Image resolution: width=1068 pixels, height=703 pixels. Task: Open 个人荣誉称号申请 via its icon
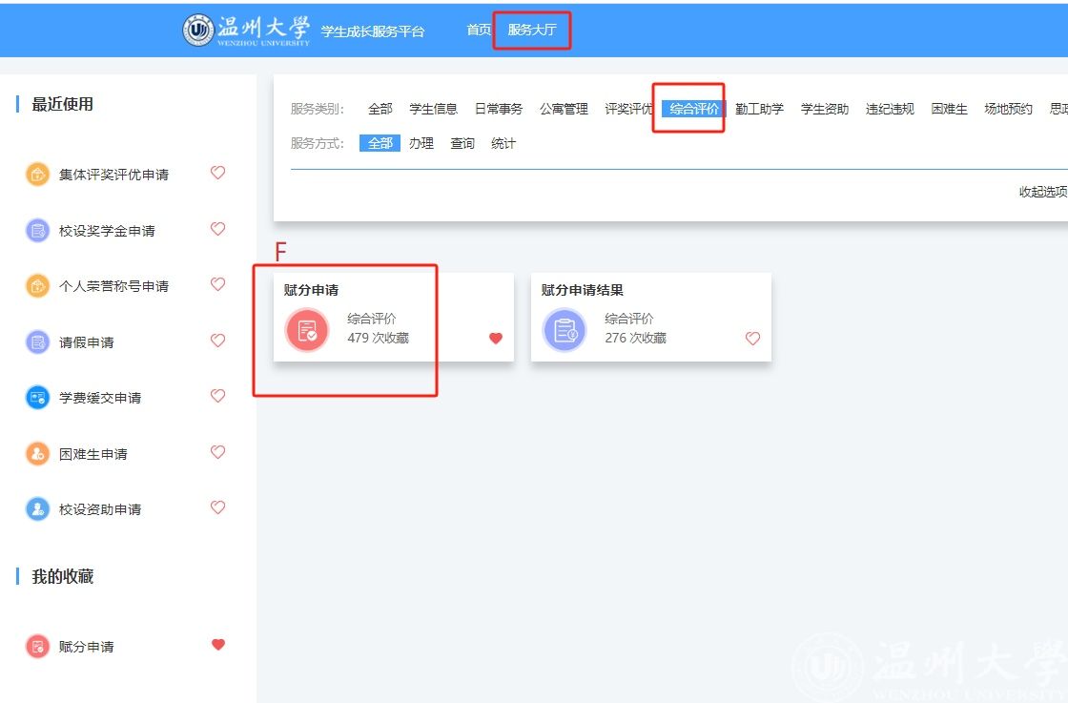coord(37,286)
